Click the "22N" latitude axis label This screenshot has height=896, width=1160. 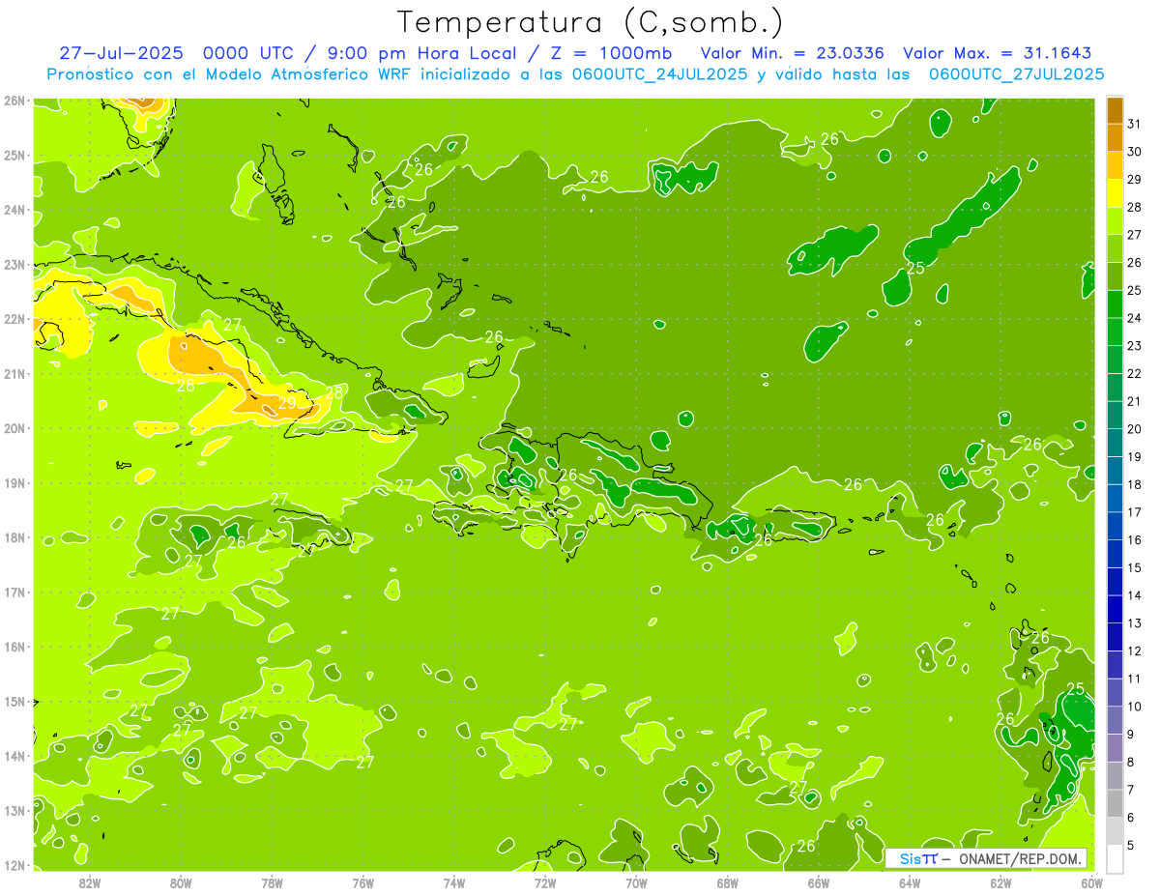[x=14, y=319]
